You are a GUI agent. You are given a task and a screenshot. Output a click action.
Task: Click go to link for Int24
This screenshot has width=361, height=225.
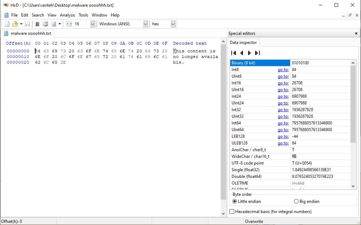(x=283, y=96)
